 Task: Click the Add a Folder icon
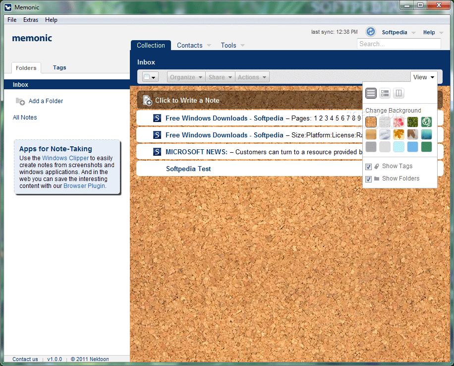click(20, 101)
